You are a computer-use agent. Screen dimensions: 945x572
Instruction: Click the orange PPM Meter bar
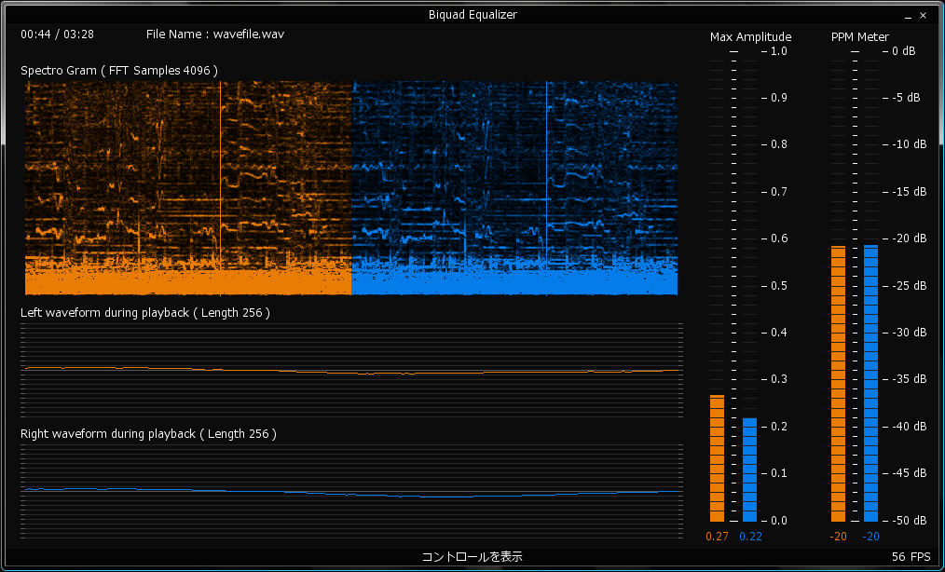tap(838, 383)
